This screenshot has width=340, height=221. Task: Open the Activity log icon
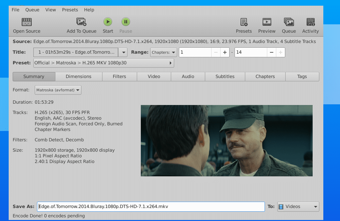(311, 22)
